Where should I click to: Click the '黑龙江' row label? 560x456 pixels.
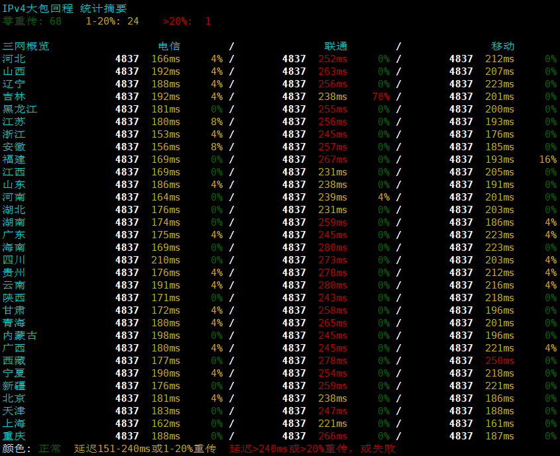pos(20,109)
